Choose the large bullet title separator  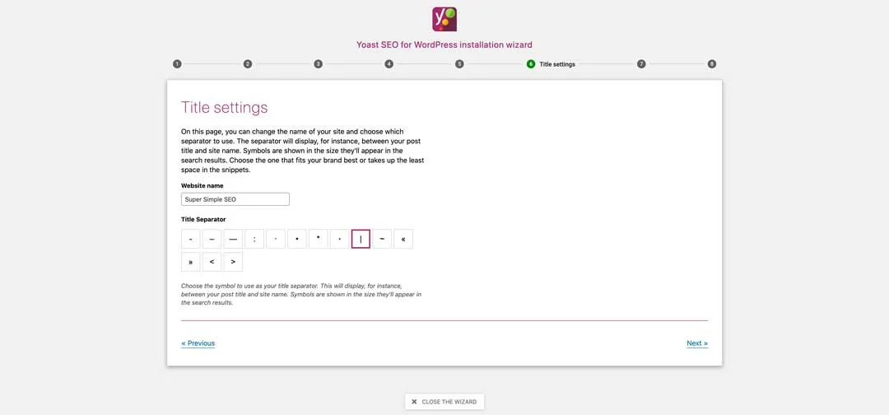297,239
